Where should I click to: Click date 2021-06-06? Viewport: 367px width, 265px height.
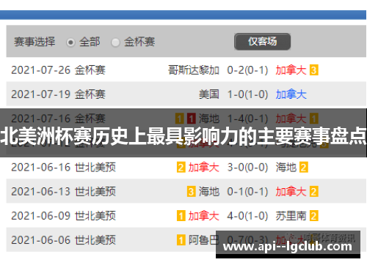(41, 240)
